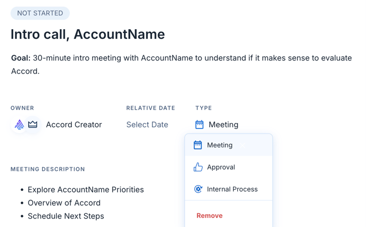Click the calendar icon in the Type field
Viewport: 366px width, 227px height.
coord(199,125)
